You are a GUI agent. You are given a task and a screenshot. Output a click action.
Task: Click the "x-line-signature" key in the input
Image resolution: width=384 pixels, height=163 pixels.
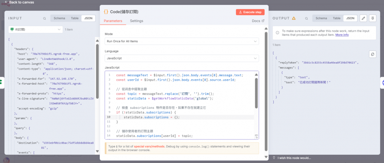[32, 98]
